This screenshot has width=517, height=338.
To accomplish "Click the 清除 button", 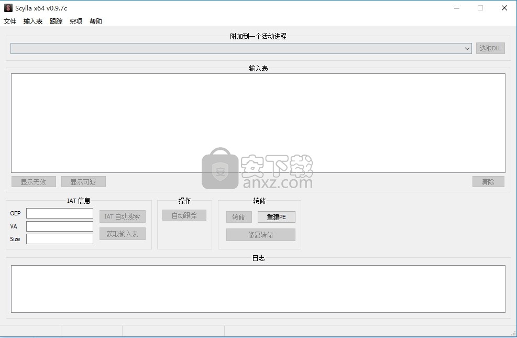I will [x=488, y=182].
